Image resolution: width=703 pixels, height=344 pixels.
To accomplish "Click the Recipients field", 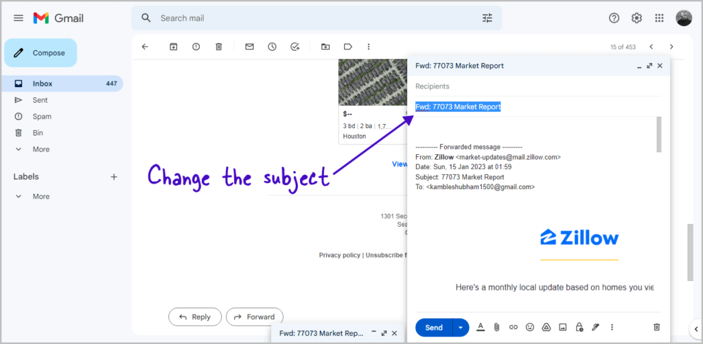I will point(538,86).
